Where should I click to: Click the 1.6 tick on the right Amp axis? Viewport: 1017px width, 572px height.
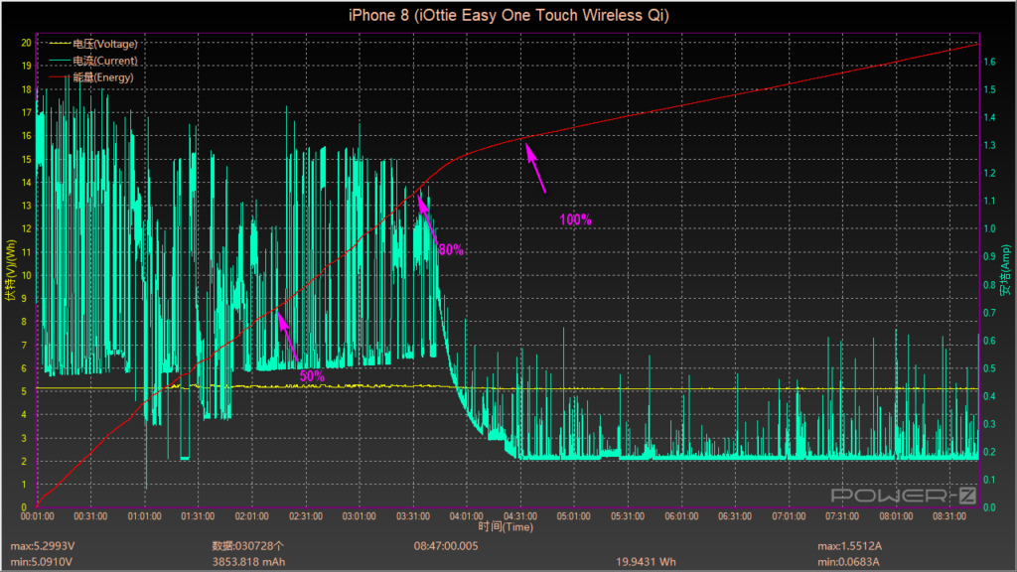tap(990, 62)
